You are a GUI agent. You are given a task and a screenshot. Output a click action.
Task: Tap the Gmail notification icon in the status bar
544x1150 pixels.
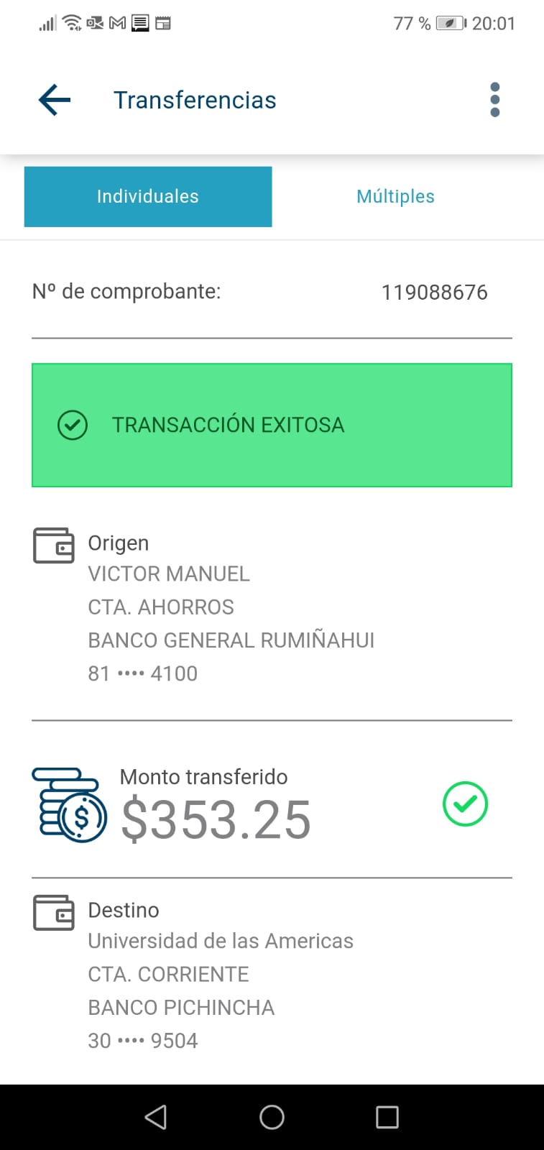tap(117, 24)
